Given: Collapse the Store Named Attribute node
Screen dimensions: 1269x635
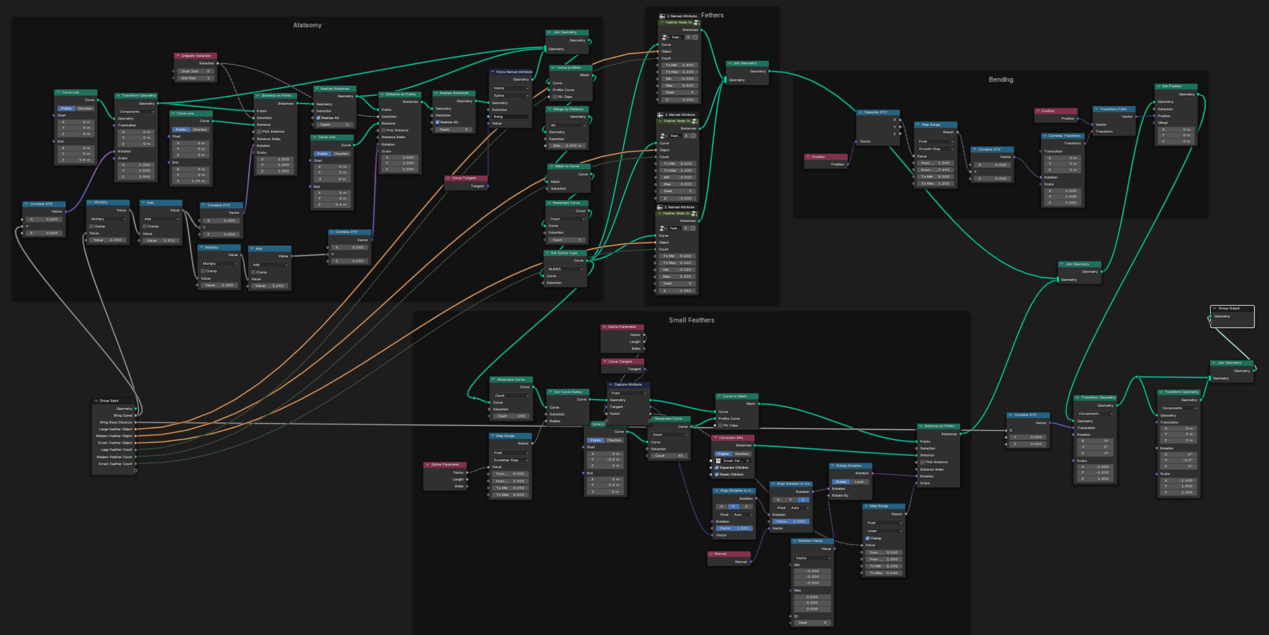Looking at the screenshot, I should 493,72.
